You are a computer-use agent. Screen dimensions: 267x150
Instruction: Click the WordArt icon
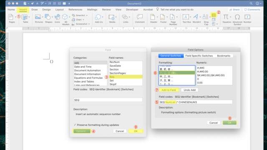(x=196, y=18)
